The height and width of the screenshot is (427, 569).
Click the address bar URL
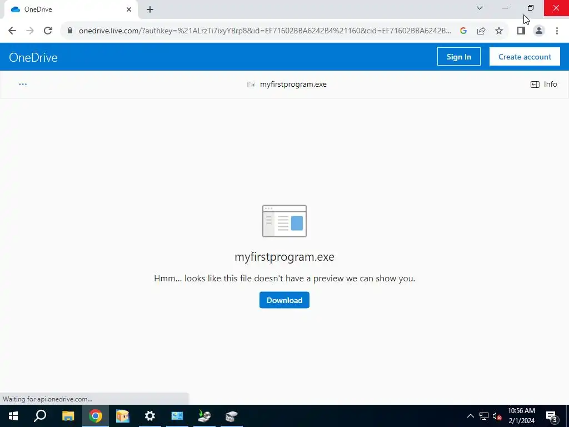point(265,31)
